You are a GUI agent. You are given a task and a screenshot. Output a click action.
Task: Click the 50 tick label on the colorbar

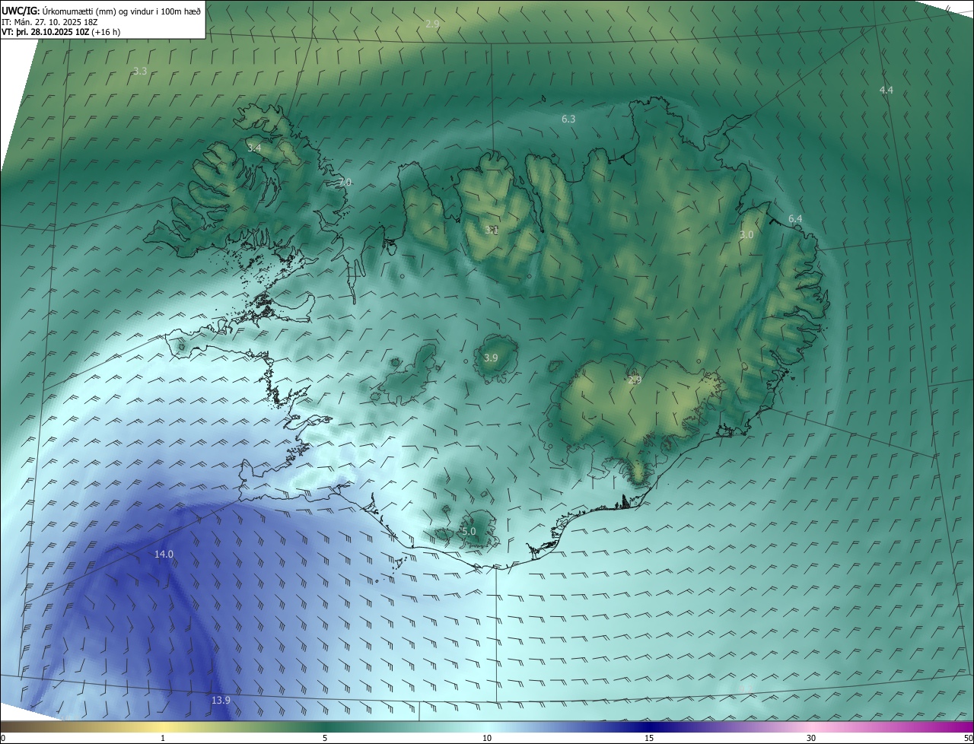tap(968, 738)
